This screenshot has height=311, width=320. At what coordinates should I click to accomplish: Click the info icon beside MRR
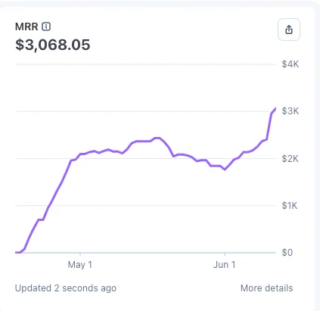pyautogui.click(x=46, y=26)
